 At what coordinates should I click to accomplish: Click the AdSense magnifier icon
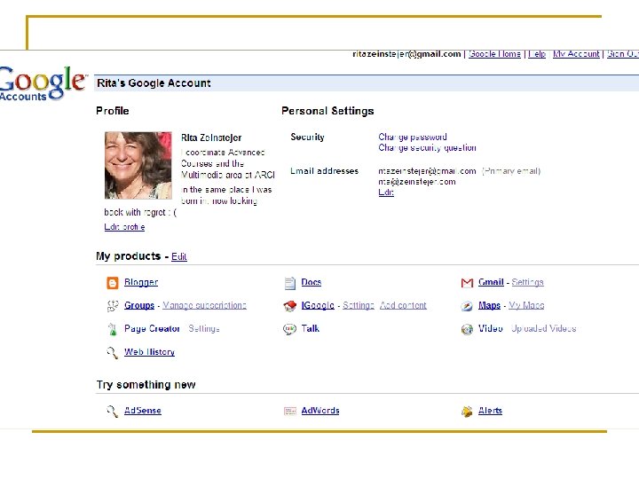pos(113,411)
